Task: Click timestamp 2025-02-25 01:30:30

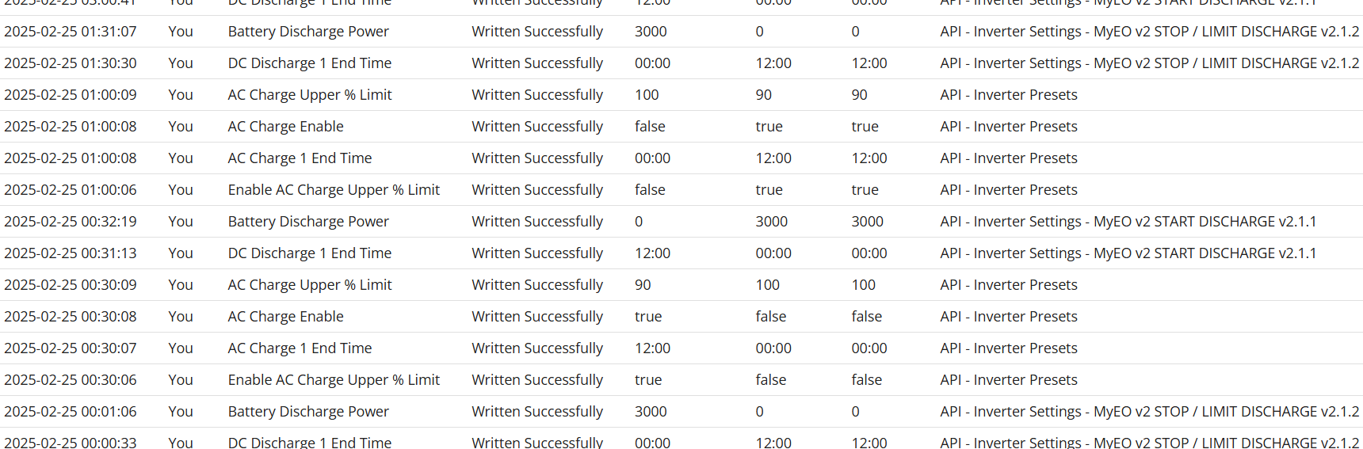Action: coord(71,63)
